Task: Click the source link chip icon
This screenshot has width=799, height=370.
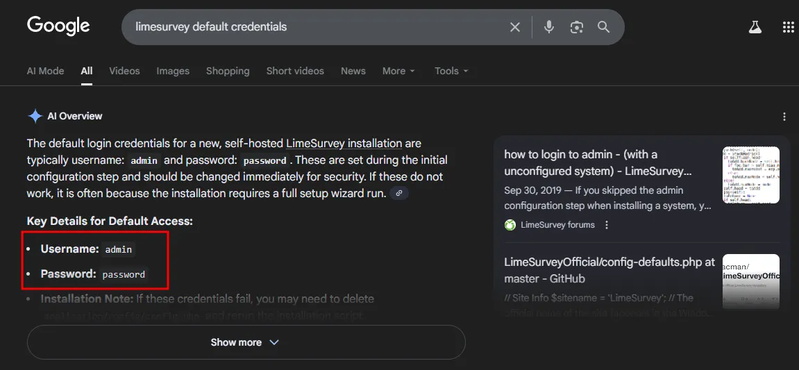Action: 398,193
